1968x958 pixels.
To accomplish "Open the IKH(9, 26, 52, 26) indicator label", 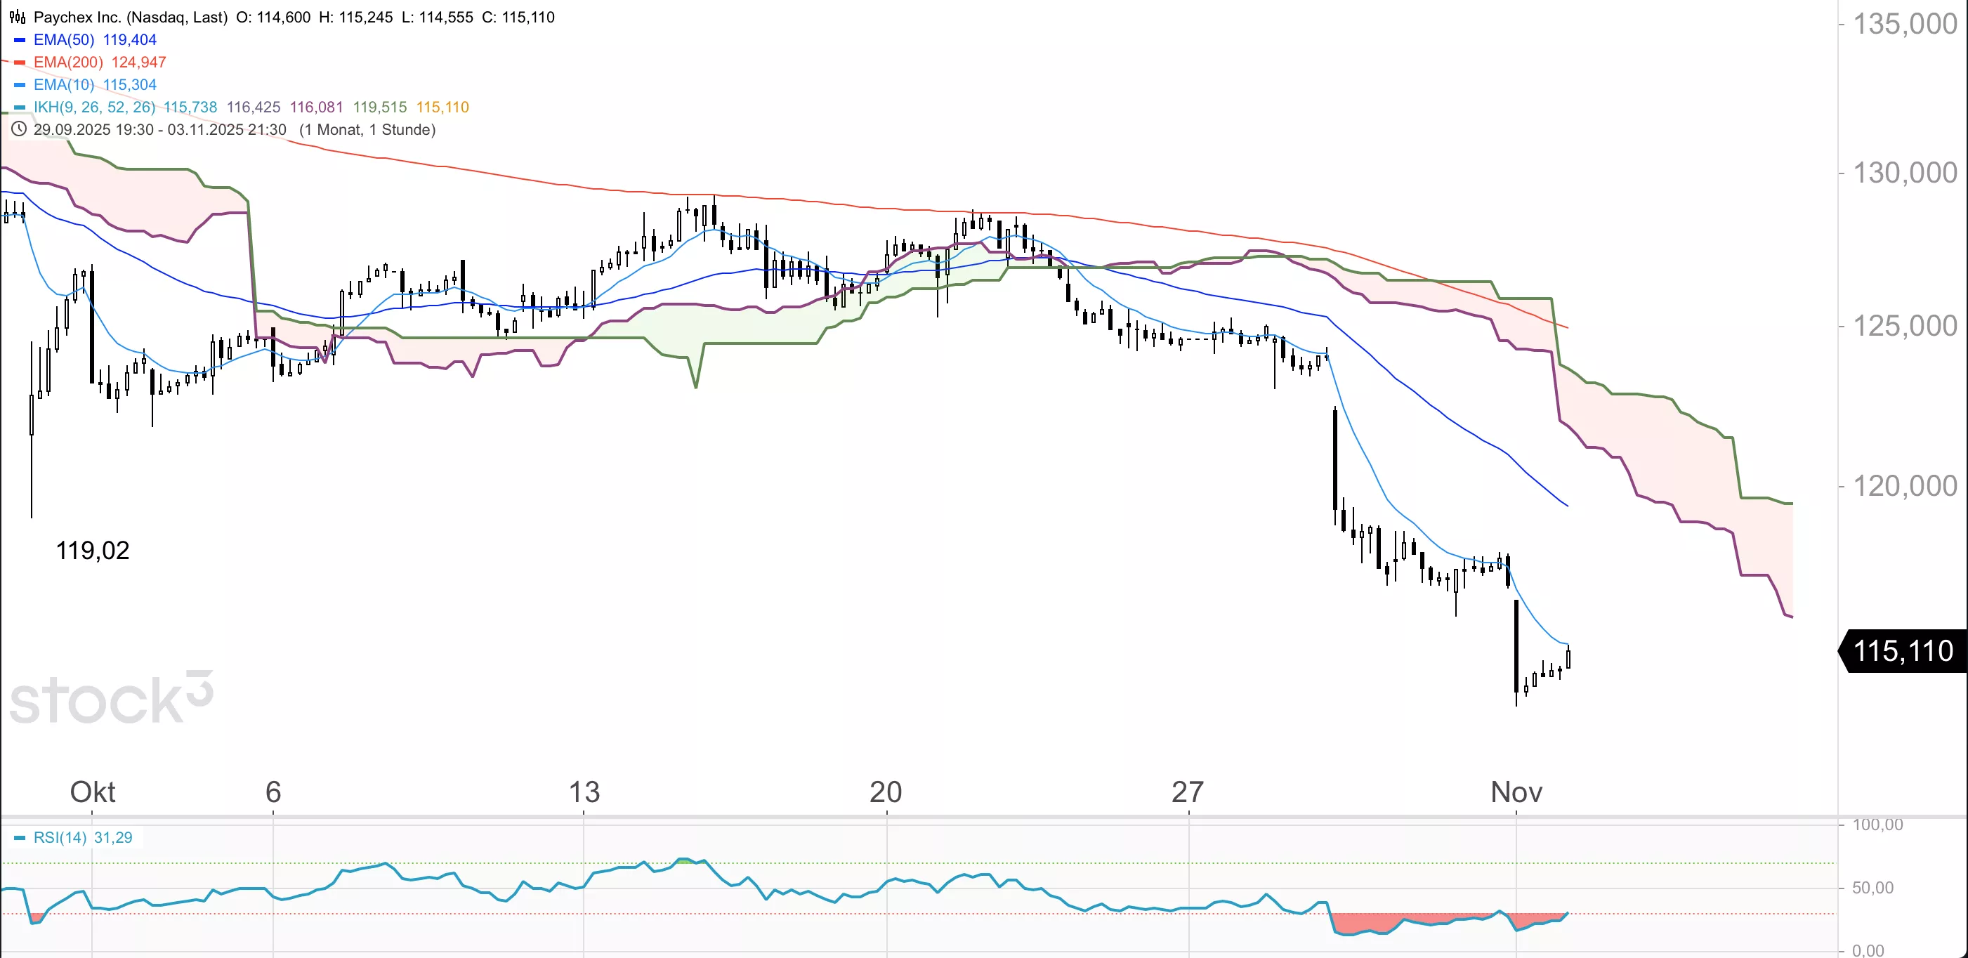I will point(95,107).
